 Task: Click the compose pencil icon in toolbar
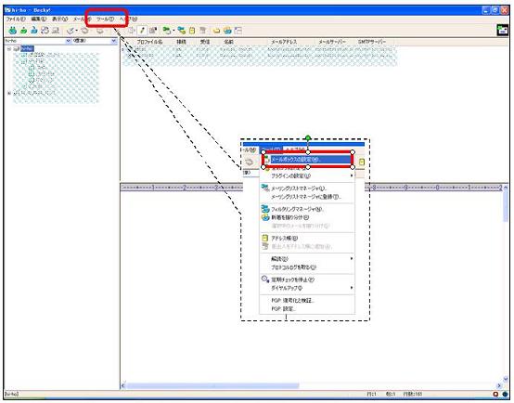coord(142,31)
